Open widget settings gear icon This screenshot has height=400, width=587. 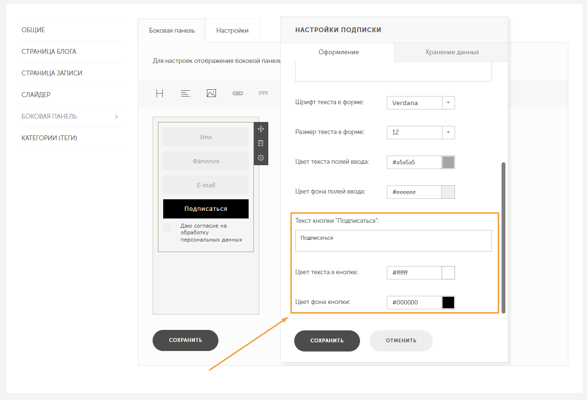[x=261, y=158]
